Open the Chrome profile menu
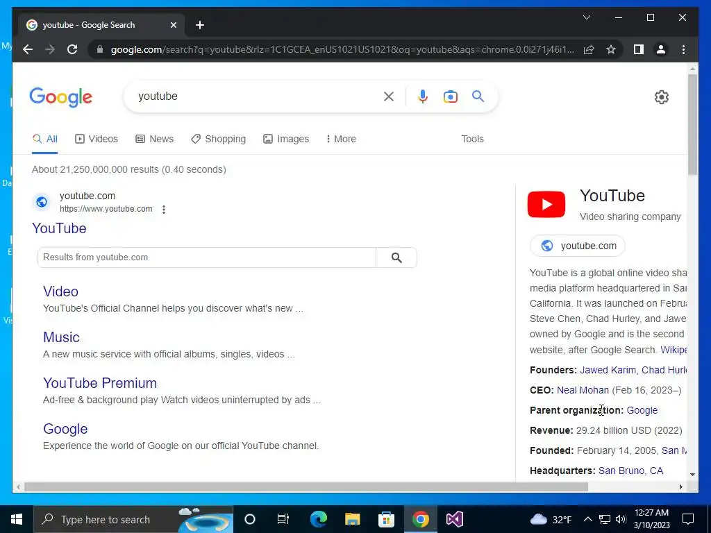Image resolution: width=711 pixels, height=533 pixels. coord(661,49)
